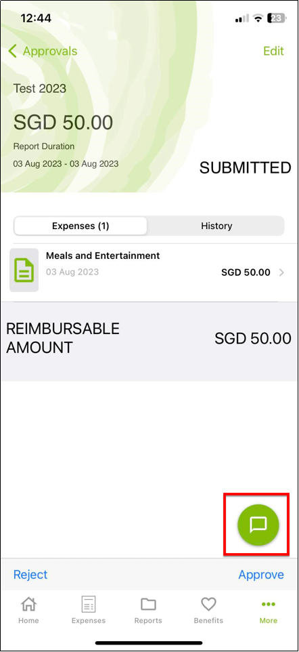Open the More dots icon

[269, 604]
